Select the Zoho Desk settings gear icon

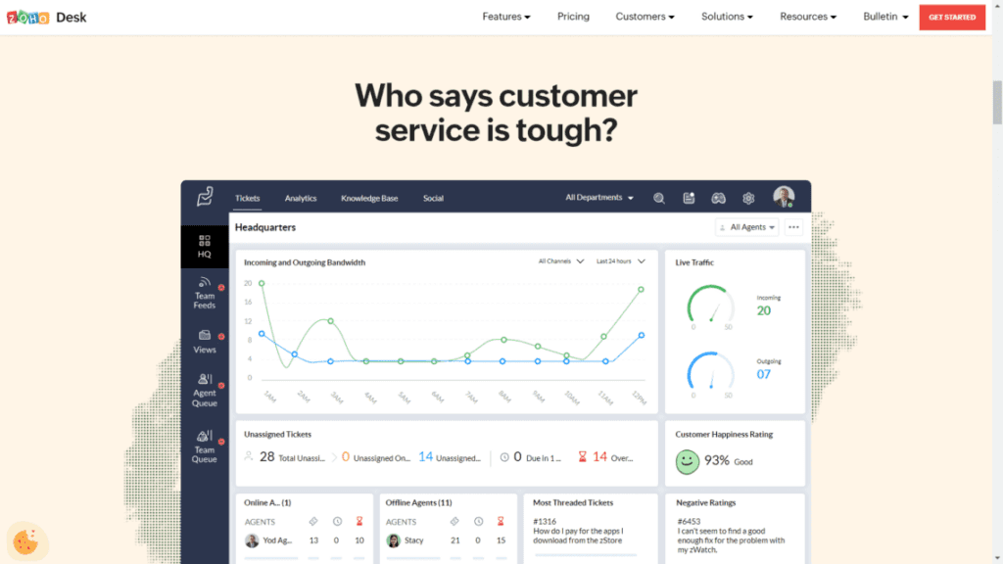coord(748,198)
